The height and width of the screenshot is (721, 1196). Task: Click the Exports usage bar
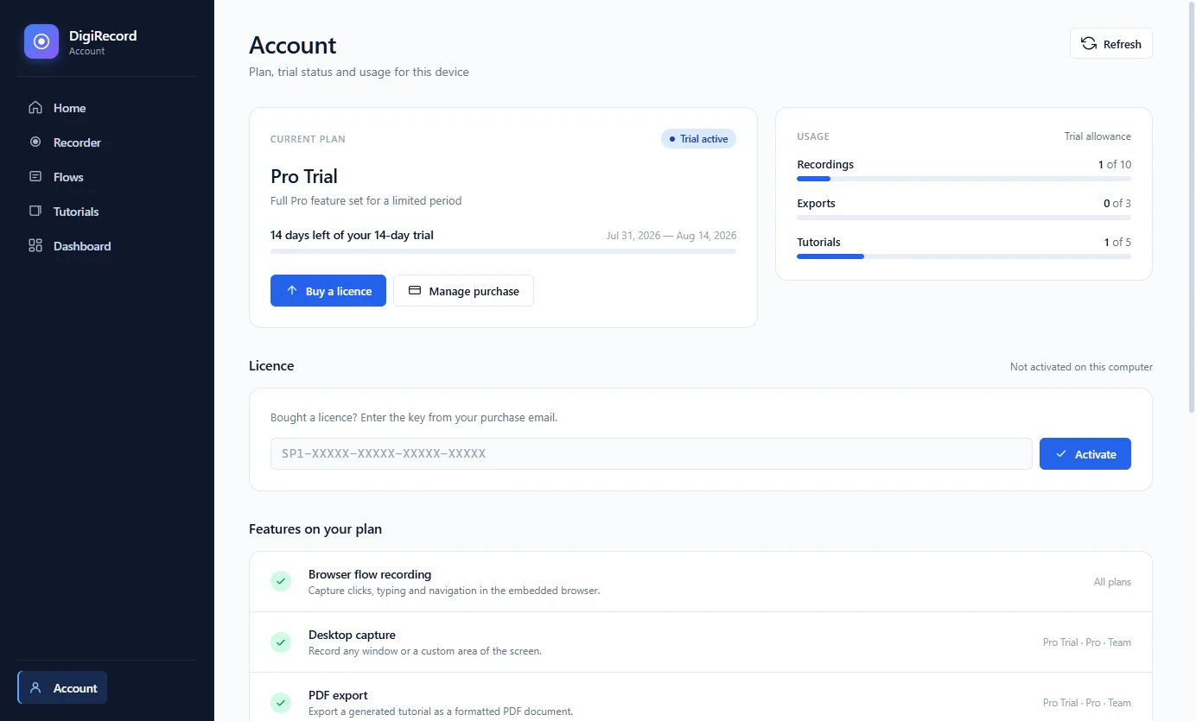pos(964,218)
